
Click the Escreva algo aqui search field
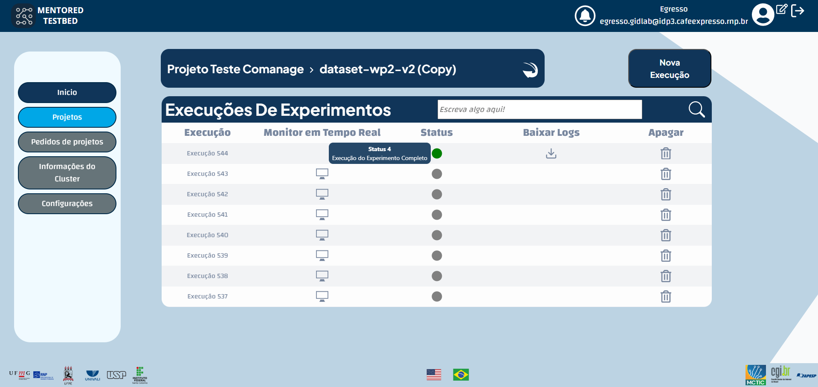[x=539, y=109]
